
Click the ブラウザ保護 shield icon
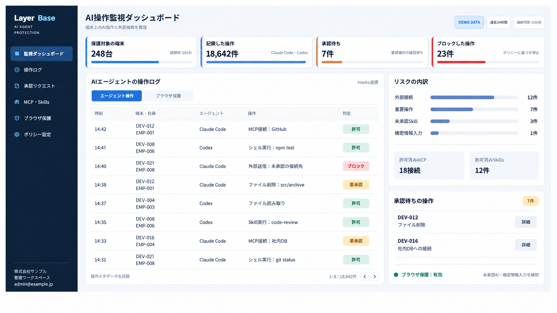(17, 118)
